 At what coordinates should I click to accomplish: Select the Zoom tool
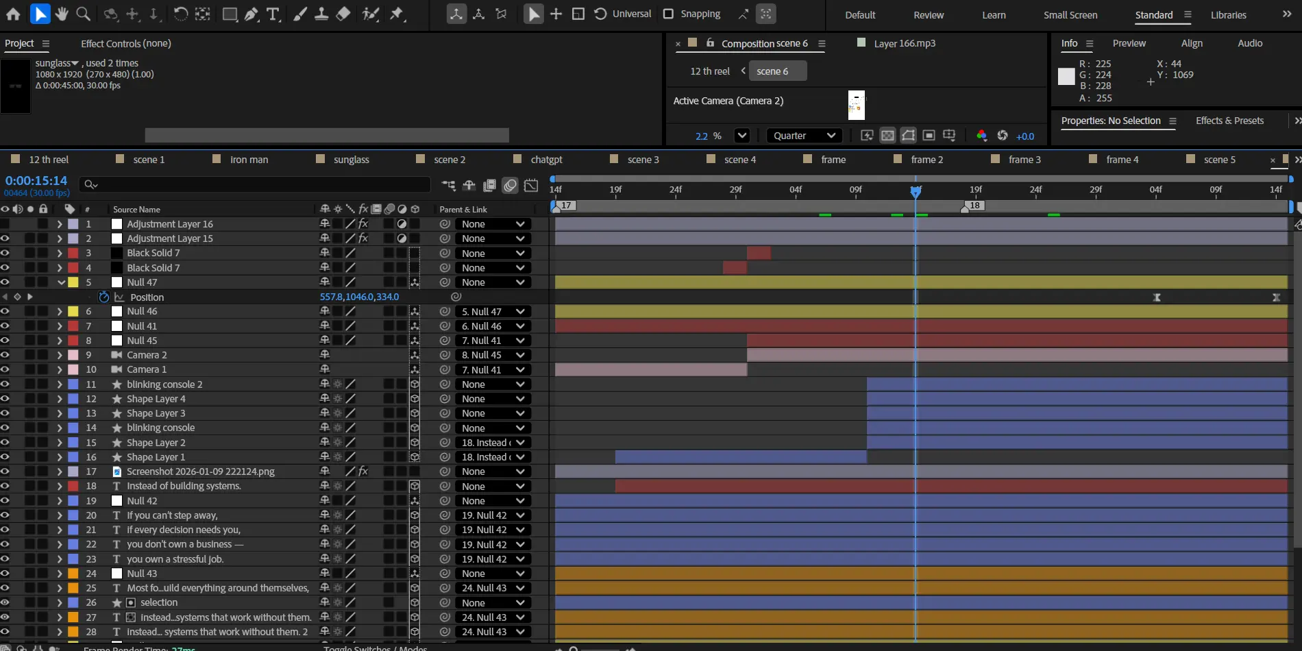click(83, 14)
